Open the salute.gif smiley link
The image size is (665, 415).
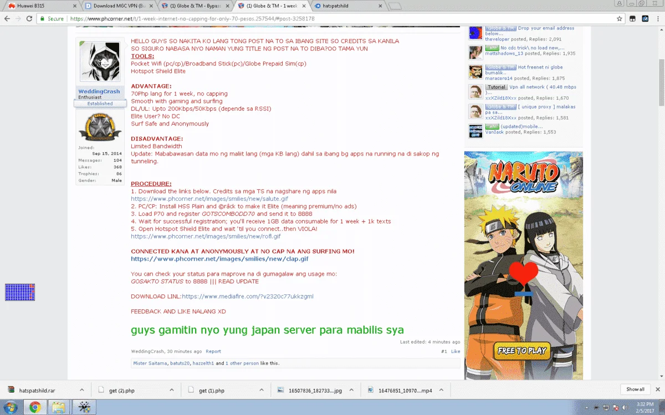pos(209,199)
